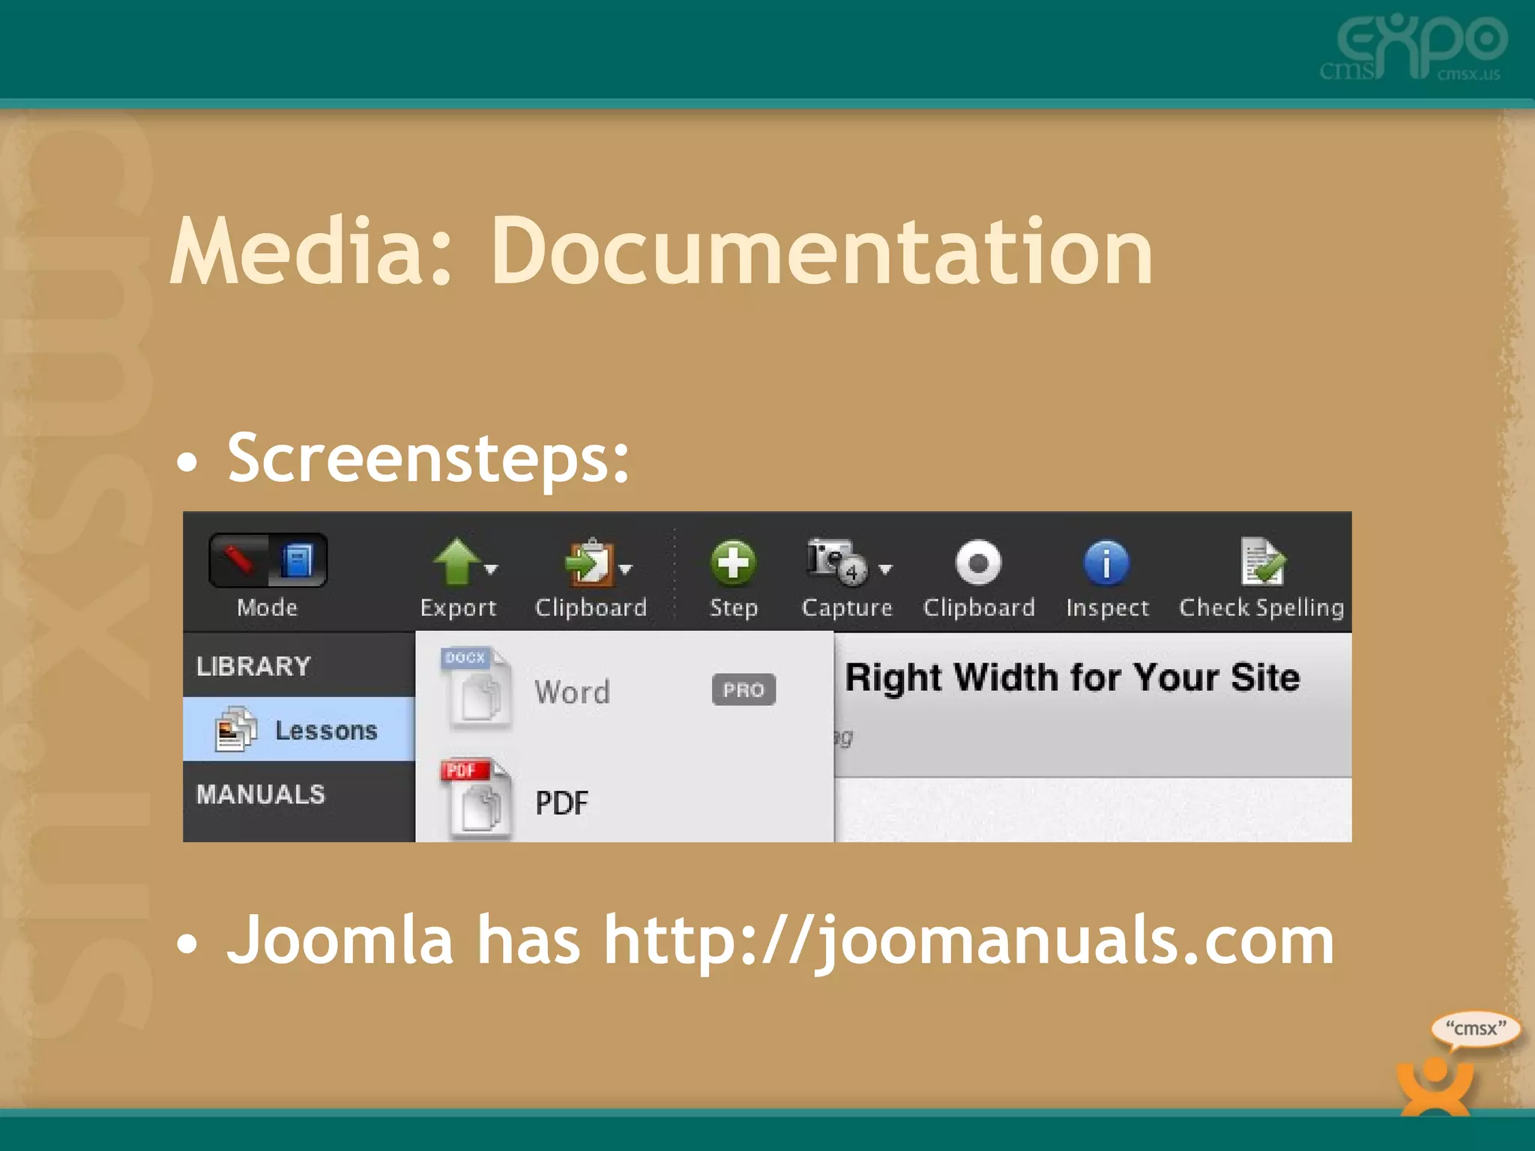
Task: Click the Capture camera icon
Action: (x=836, y=562)
